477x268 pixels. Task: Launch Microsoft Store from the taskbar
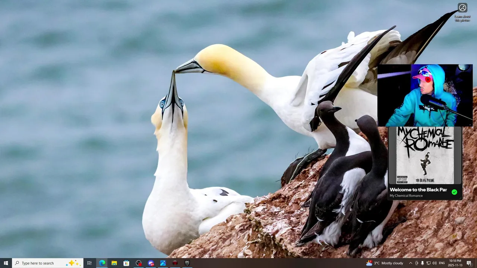coord(126,263)
